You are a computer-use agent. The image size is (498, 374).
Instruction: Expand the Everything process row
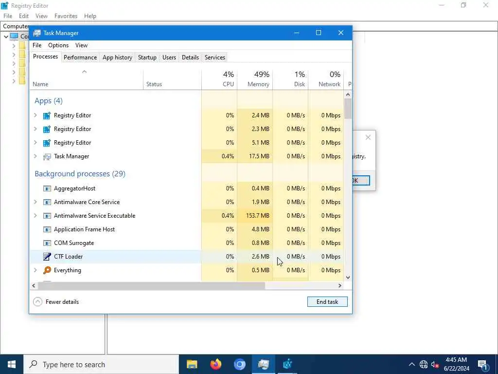pyautogui.click(x=36, y=270)
